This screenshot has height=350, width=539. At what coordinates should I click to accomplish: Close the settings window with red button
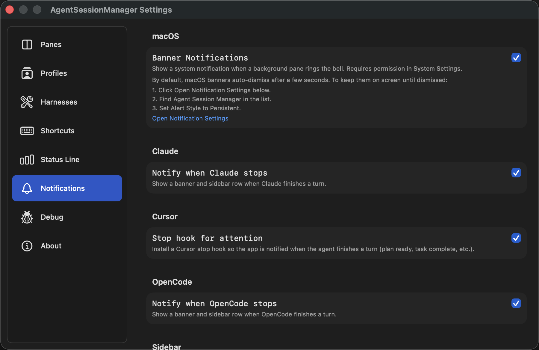tap(10, 10)
